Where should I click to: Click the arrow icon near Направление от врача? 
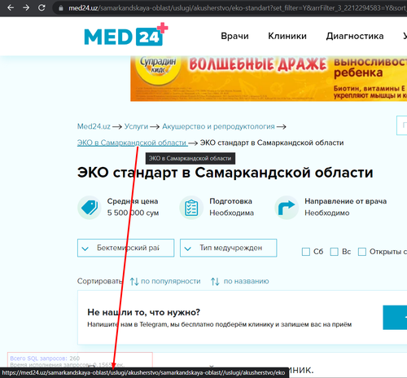[287, 208]
